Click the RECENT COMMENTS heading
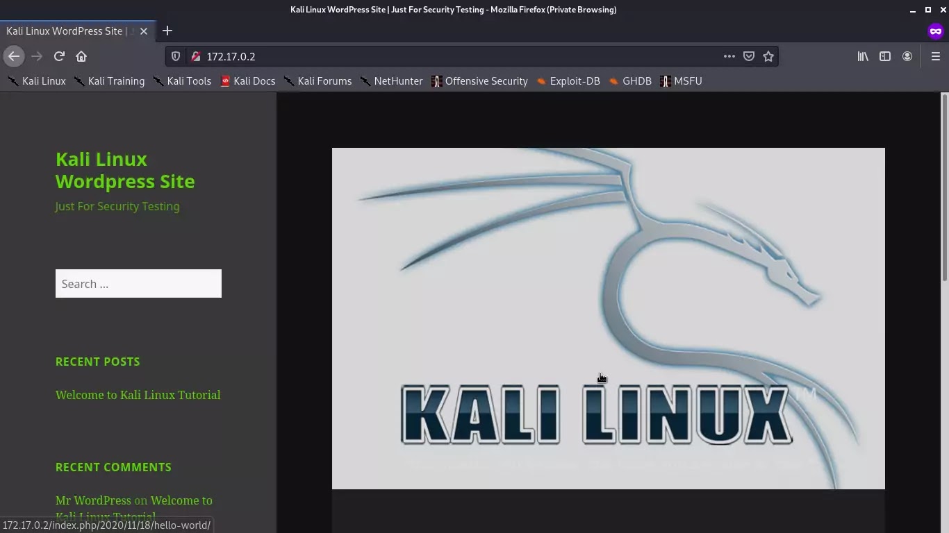 pos(113,467)
